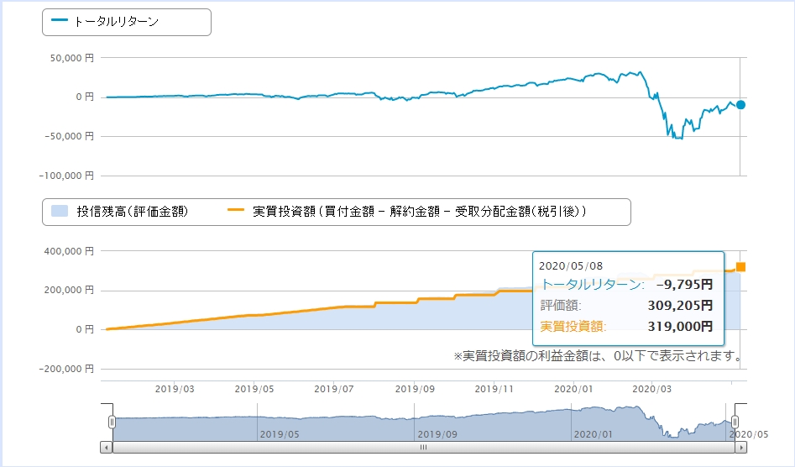Click the 2020/03 x-axis label
795x467 pixels.
(651, 389)
